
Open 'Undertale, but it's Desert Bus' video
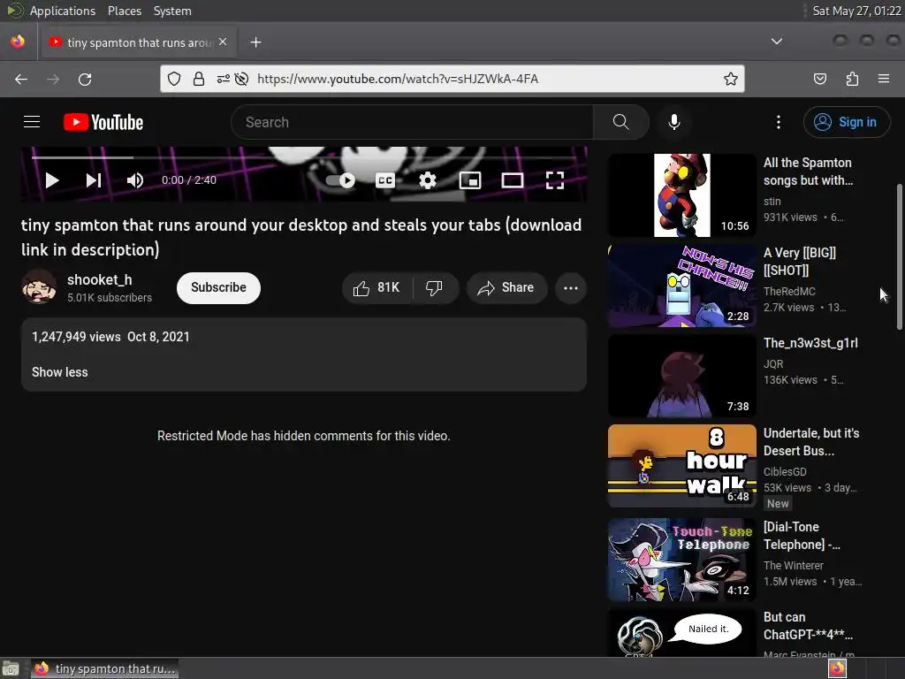(681, 465)
